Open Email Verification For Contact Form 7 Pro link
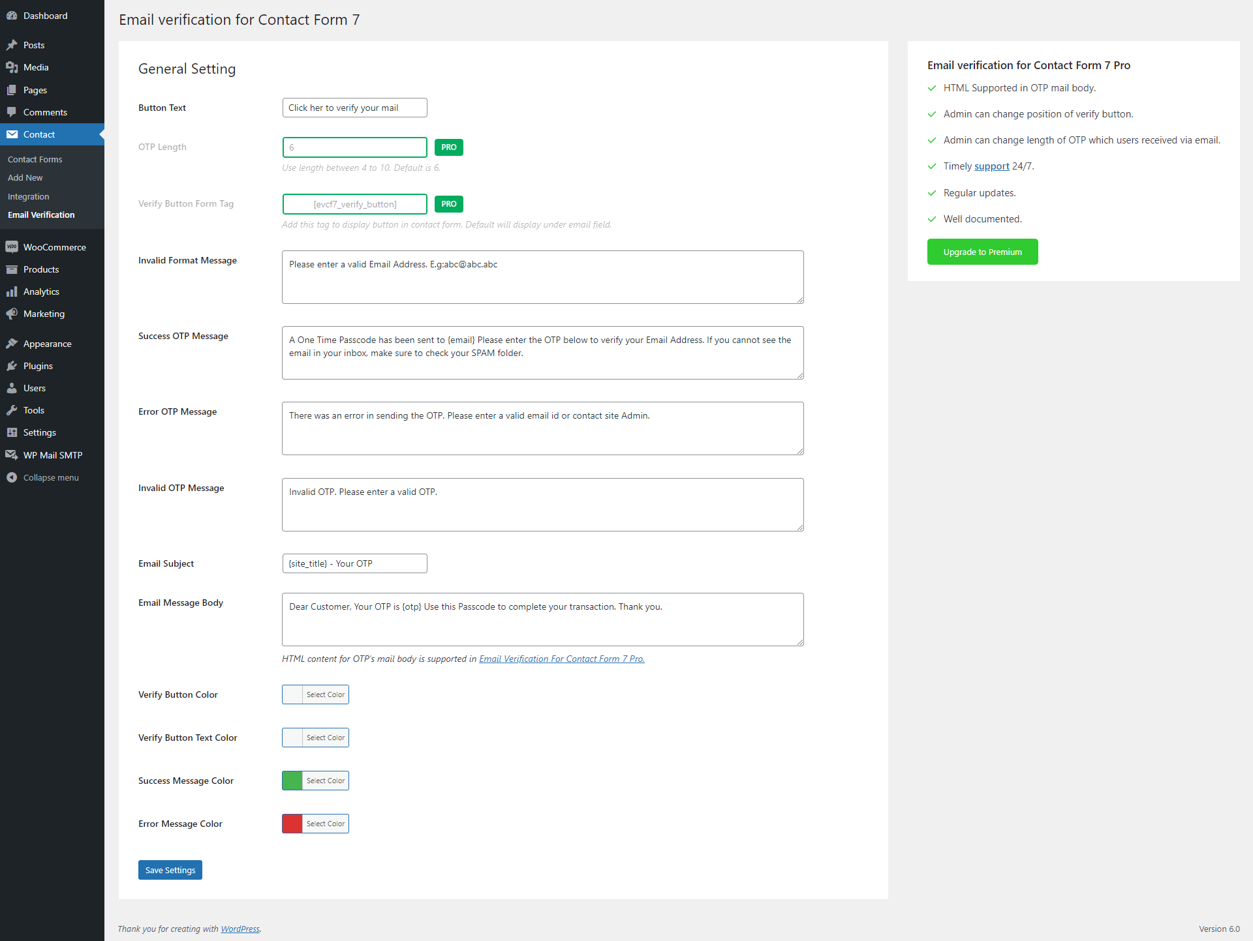1253x941 pixels. [562, 659]
